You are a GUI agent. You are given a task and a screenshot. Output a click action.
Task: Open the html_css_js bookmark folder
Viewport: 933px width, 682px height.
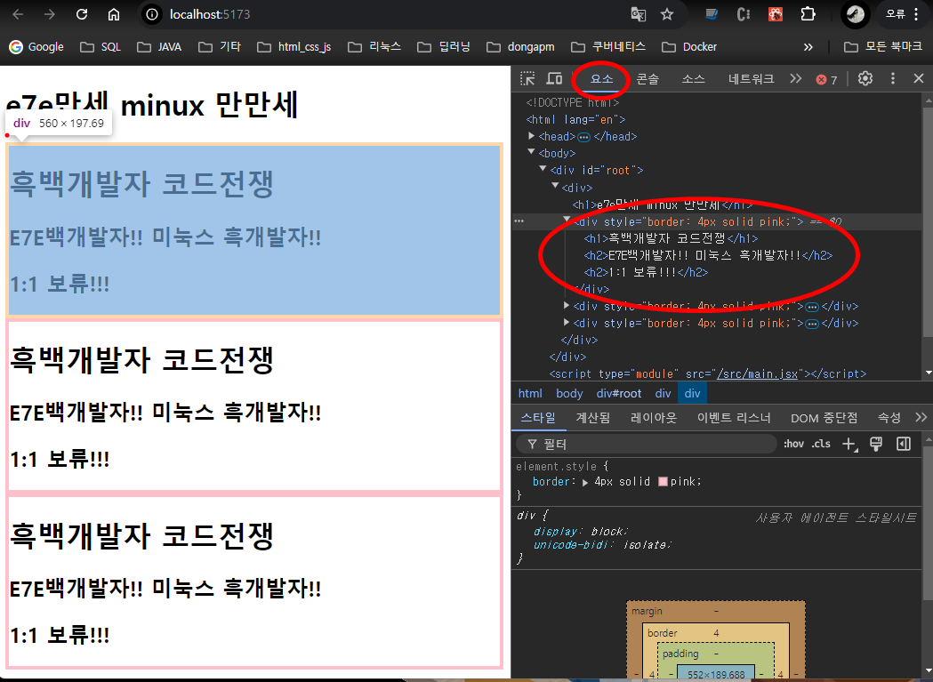tap(294, 47)
